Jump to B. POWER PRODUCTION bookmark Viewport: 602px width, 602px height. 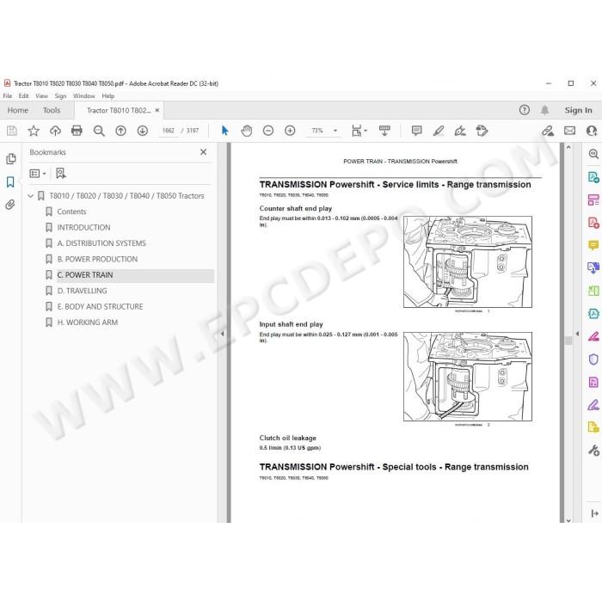point(97,259)
